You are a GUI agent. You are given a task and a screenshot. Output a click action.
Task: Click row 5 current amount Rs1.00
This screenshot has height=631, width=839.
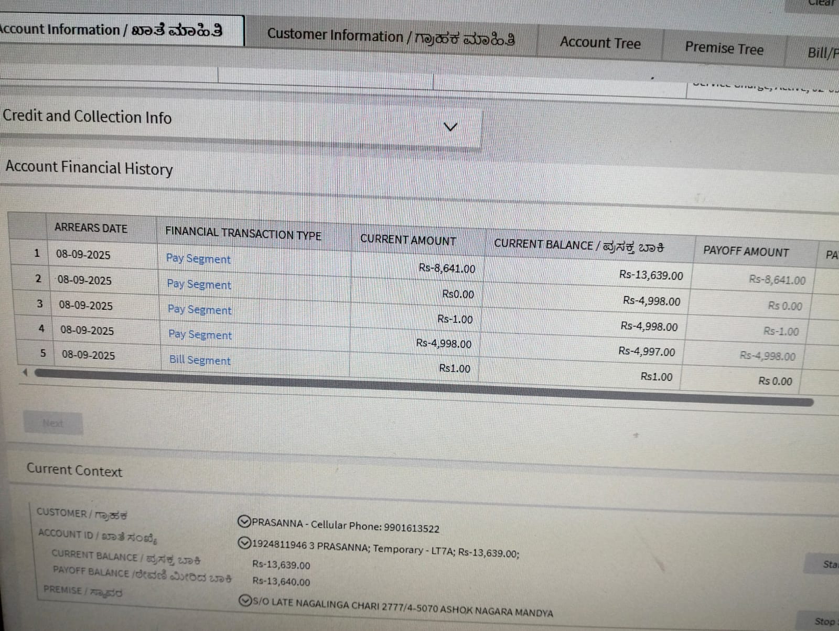(x=455, y=368)
